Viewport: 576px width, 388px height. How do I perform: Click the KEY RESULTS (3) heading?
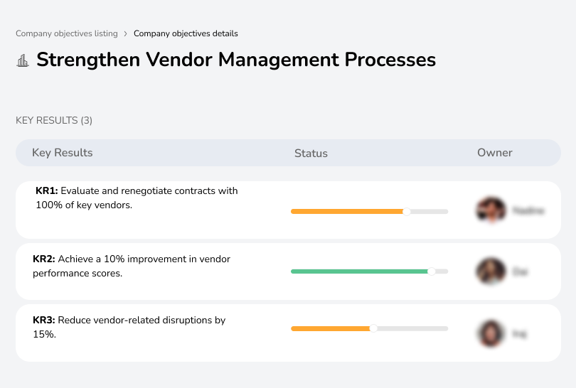pos(54,120)
